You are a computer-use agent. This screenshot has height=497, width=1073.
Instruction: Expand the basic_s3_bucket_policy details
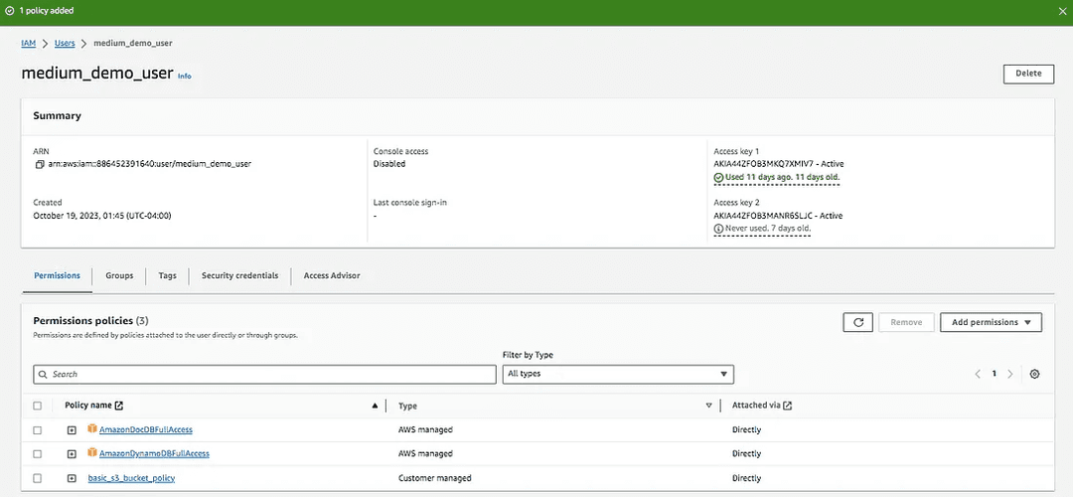(x=72, y=478)
